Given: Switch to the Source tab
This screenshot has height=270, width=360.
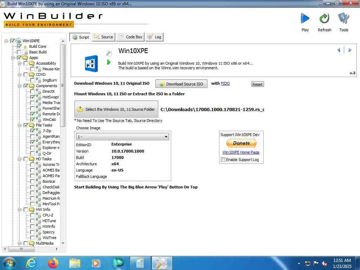Looking at the screenshot, I should (104, 37).
